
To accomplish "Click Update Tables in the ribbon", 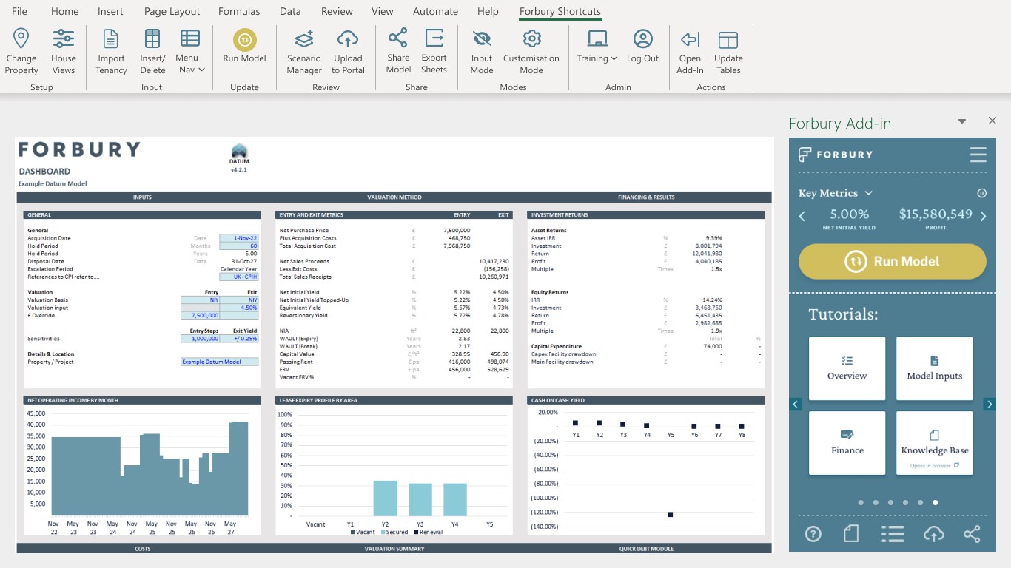I will click(728, 51).
